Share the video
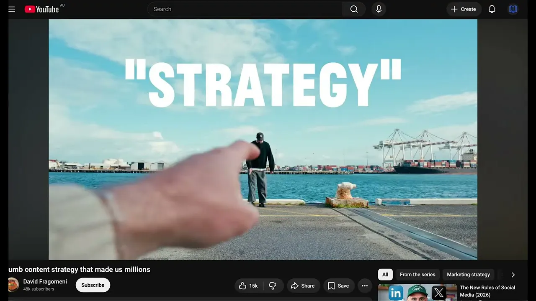 pos(303,286)
